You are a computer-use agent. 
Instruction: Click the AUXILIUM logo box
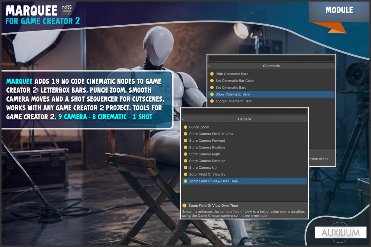point(340,232)
